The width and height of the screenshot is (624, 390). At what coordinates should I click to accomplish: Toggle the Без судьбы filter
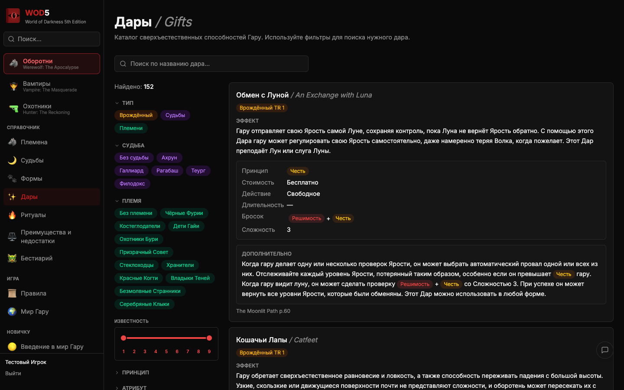pyautogui.click(x=134, y=158)
